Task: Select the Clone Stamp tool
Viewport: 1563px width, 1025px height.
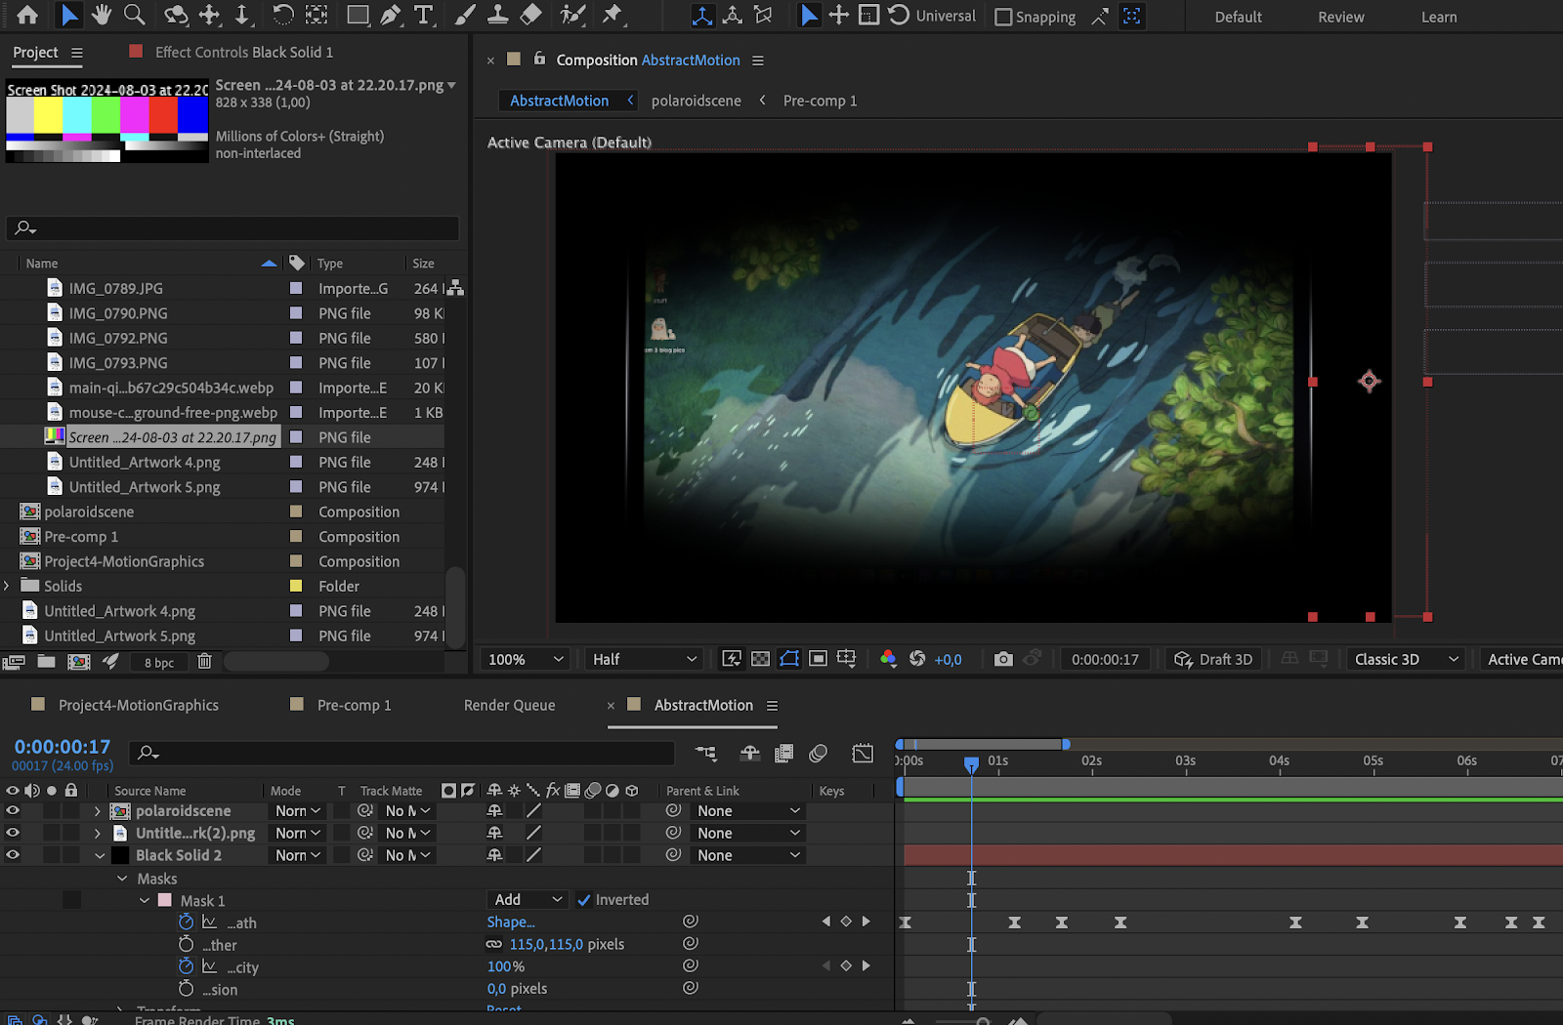Action: click(x=497, y=16)
